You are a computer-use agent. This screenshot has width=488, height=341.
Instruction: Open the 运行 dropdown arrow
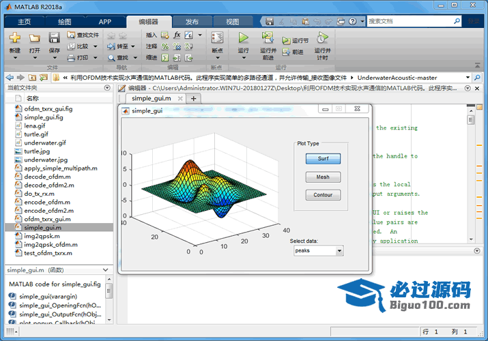pos(244,58)
